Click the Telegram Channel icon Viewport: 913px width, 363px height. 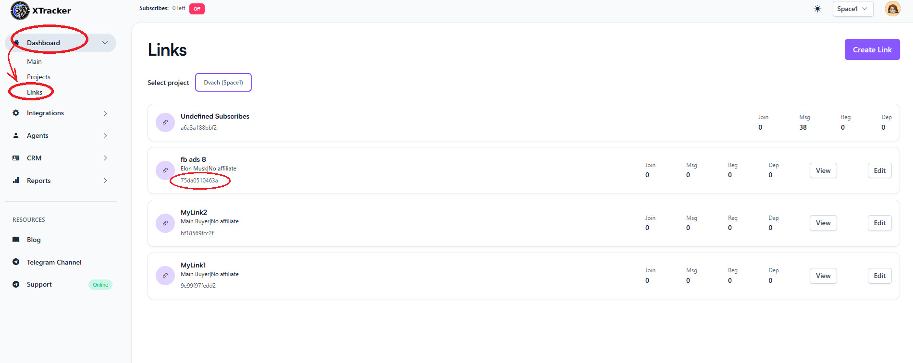(x=16, y=262)
